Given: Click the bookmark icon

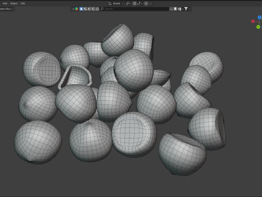Looking at the screenshot, I should [x=175, y=9].
